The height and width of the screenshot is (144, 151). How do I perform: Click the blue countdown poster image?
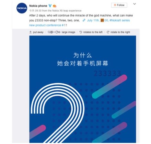tap(83, 89)
